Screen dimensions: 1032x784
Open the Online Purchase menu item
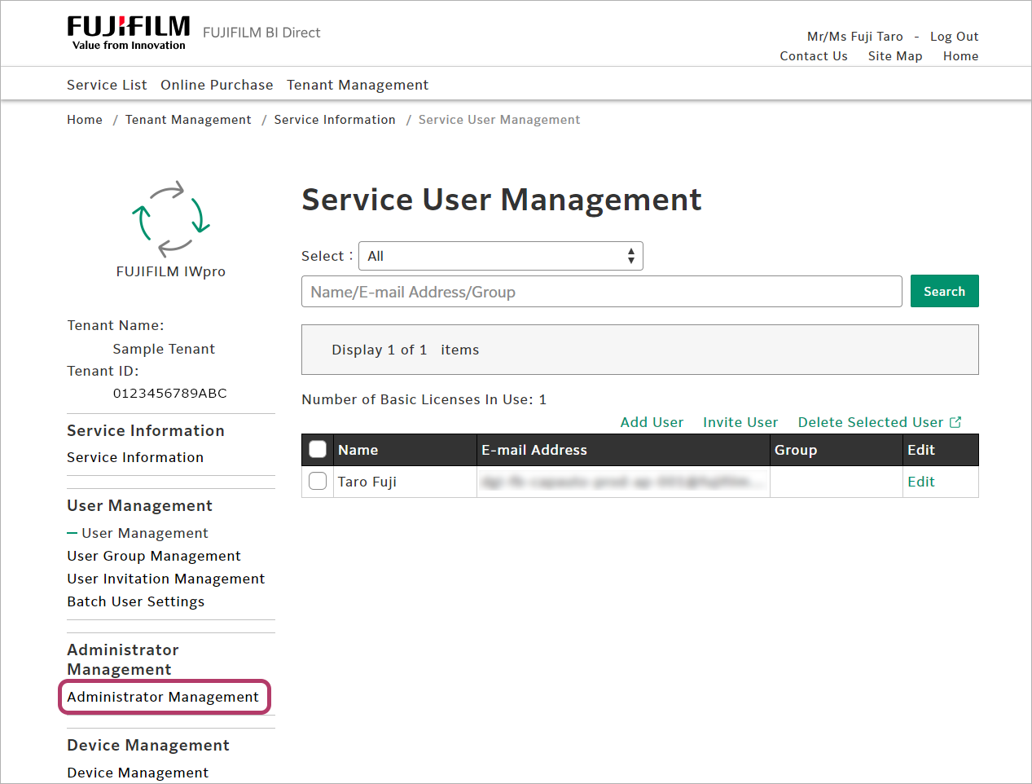[217, 85]
